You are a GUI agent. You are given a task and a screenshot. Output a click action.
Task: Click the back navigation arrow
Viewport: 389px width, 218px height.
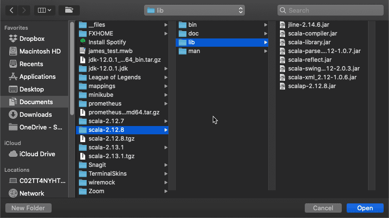(x=12, y=10)
